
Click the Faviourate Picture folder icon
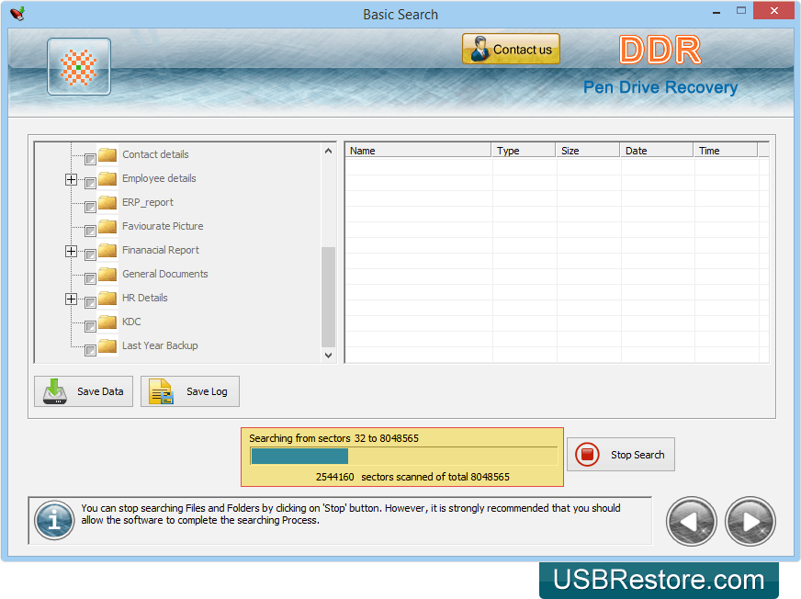click(107, 226)
